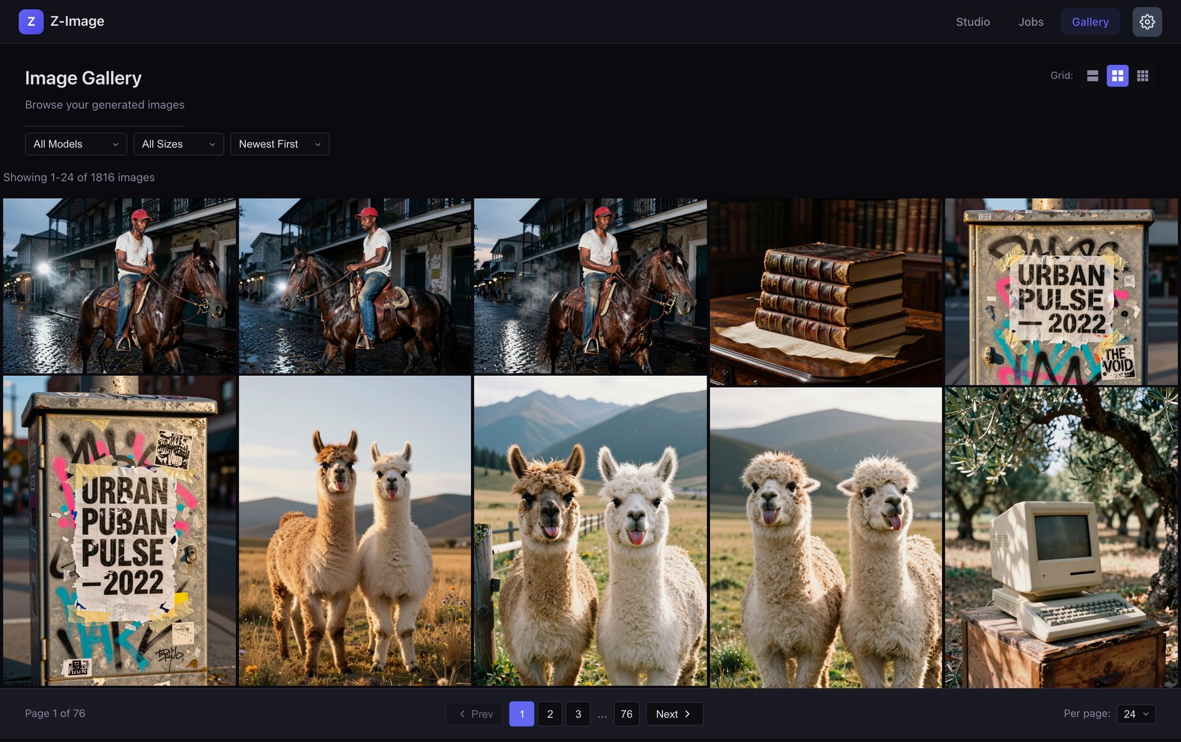Select page 1 in pagination

522,714
